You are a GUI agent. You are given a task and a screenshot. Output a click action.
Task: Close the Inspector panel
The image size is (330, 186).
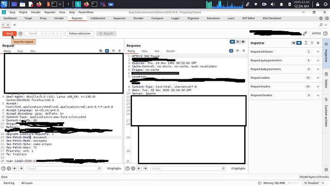(x=318, y=43)
